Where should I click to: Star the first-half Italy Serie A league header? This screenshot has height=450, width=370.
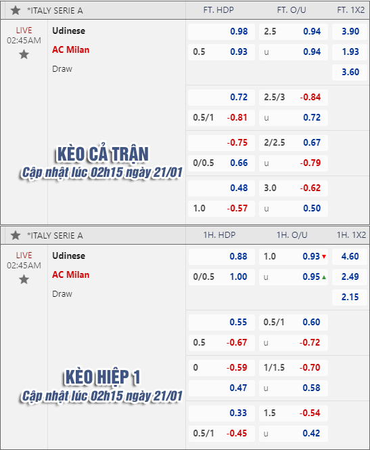[x=16, y=235]
